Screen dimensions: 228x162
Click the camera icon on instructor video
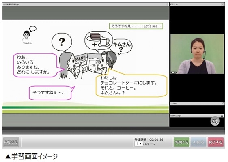pos(174,72)
